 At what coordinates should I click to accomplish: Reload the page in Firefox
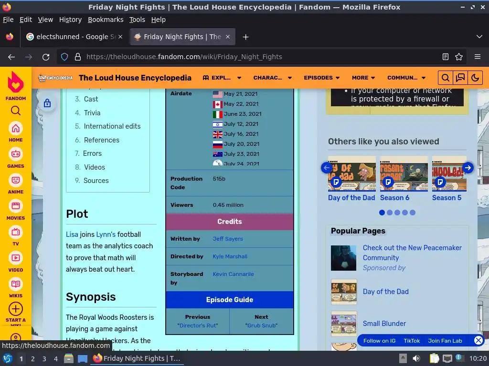(x=46, y=57)
